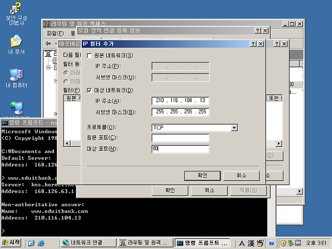This screenshot has height=249, width=332.
Task: Click the Routing and Remote Access title bar icon
Action: click(x=47, y=24)
